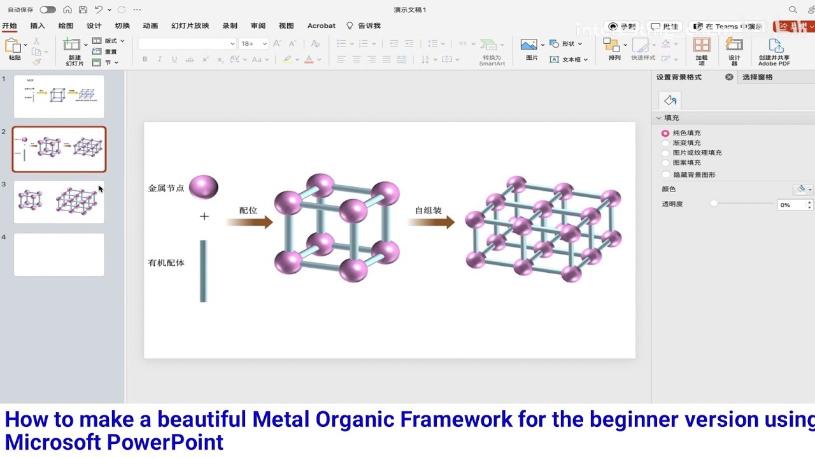Check the 隐藏背景图形 checkbox
This screenshot has height=458, width=815.
click(x=666, y=174)
